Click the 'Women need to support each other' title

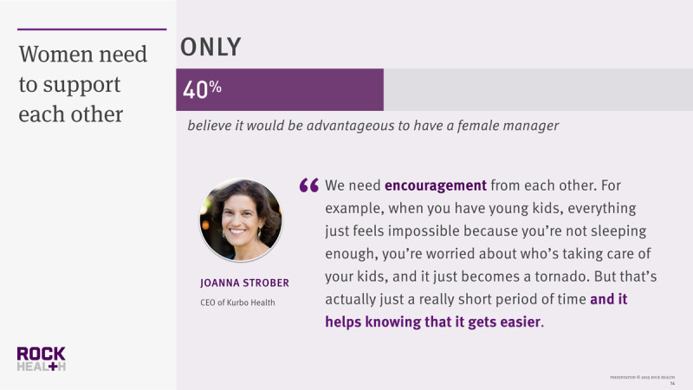point(82,84)
